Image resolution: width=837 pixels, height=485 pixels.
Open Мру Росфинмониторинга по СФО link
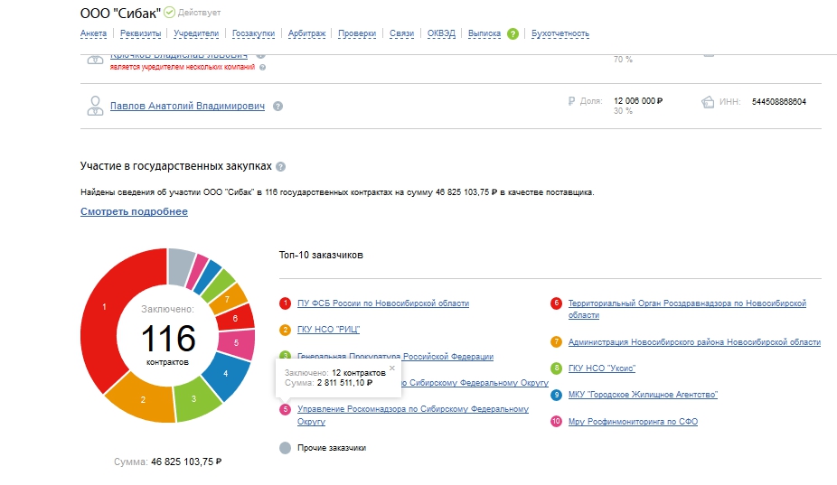(633, 421)
